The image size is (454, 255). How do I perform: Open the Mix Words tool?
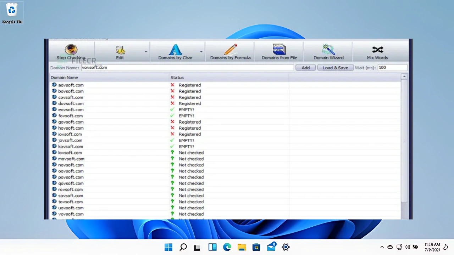pos(377,52)
